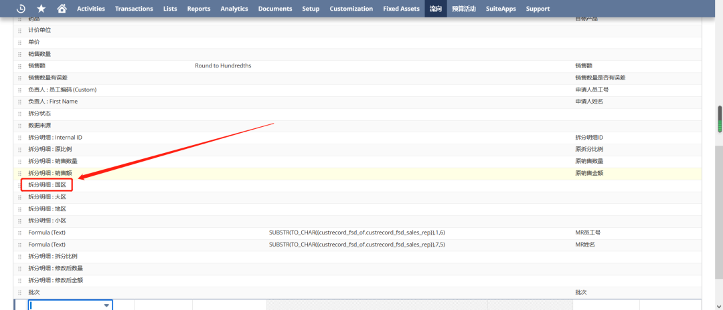Click the 拆分明细ID custom label
Image resolution: width=723 pixels, height=310 pixels.
click(x=589, y=138)
